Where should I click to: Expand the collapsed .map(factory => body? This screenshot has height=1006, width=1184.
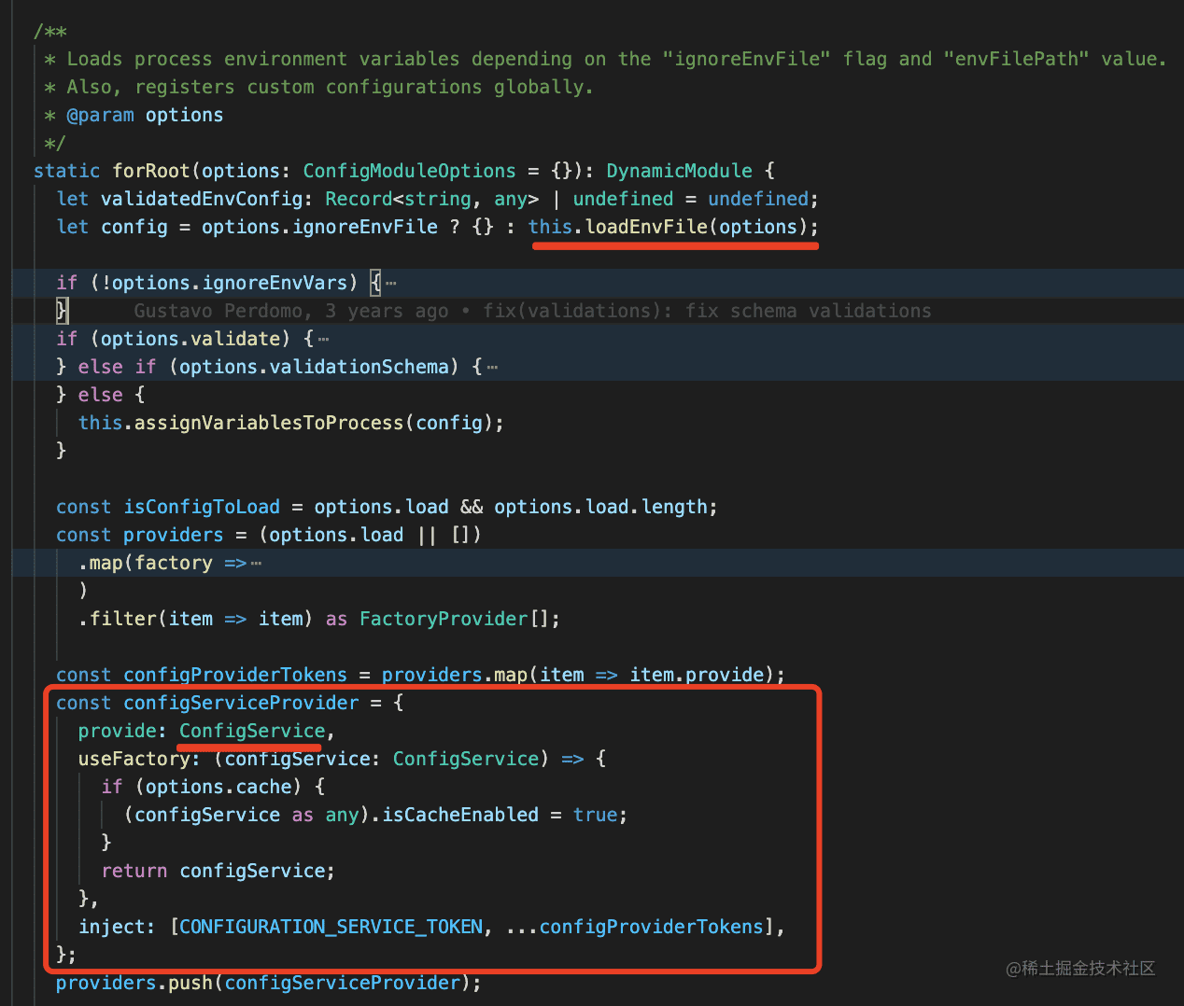point(256,564)
